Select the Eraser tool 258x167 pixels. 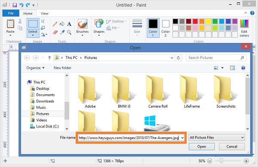[55, 32]
